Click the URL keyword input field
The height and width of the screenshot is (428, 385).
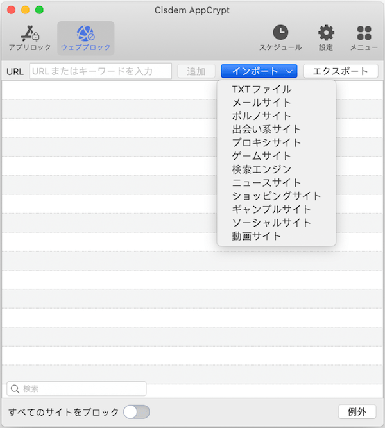pos(101,71)
